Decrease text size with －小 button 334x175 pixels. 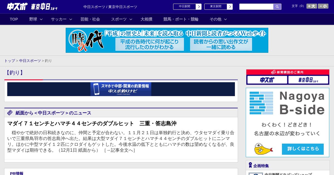(x=323, y=6)
